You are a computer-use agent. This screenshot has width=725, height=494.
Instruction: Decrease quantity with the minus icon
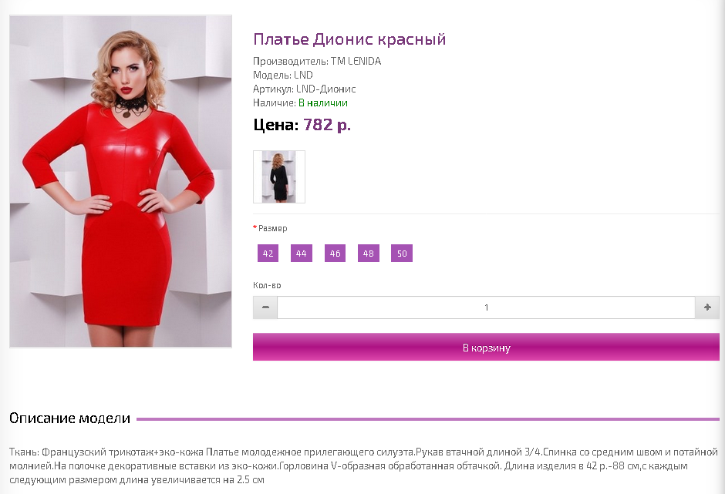coord(265,307)
